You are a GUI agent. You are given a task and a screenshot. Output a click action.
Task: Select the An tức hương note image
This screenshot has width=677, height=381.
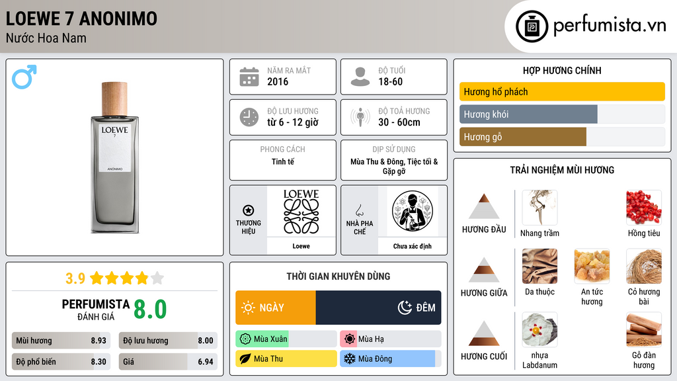point(592,266)
